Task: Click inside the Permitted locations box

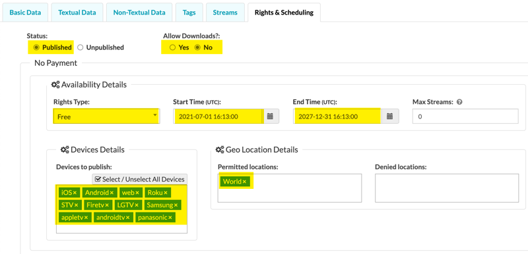Action: point(290,188)
